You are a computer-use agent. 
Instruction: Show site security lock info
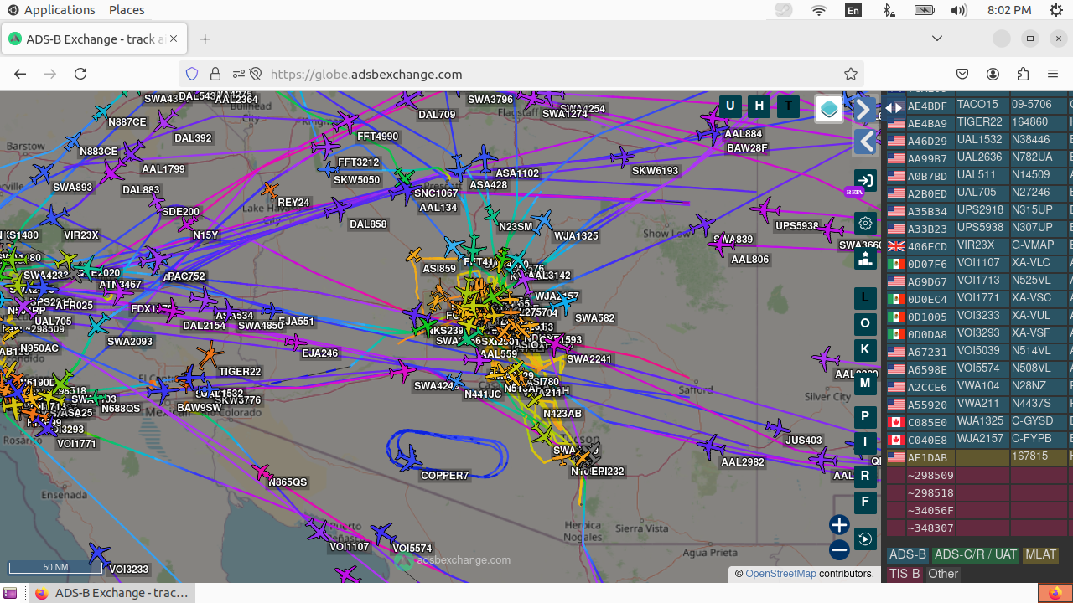(215, 74)
